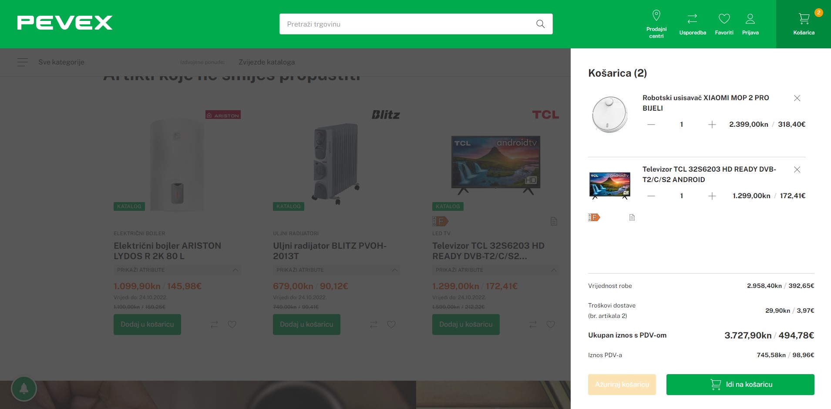Click Ukupan iznos s PDV-om label
This screenshot has height=409, width=831.
(627, 335)
